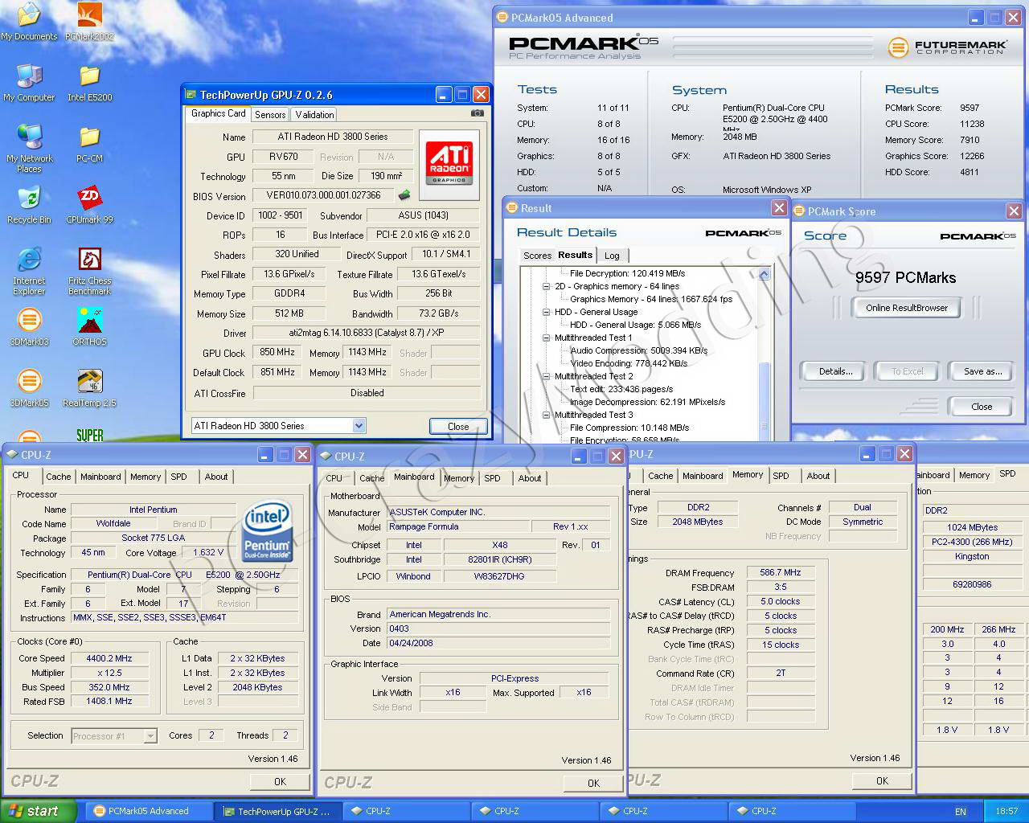Click GPU-Z screenshot camera icon
Image resolution: width=1029 pixels, height=823 pixels.
[x=478, y=113]
